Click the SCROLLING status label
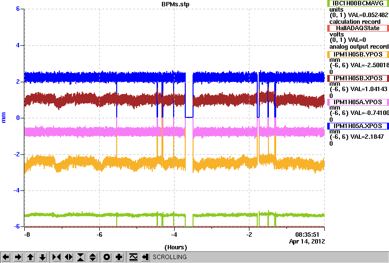Image resolution: width=389 pixels, height=263 pixels. pos(169,257)
